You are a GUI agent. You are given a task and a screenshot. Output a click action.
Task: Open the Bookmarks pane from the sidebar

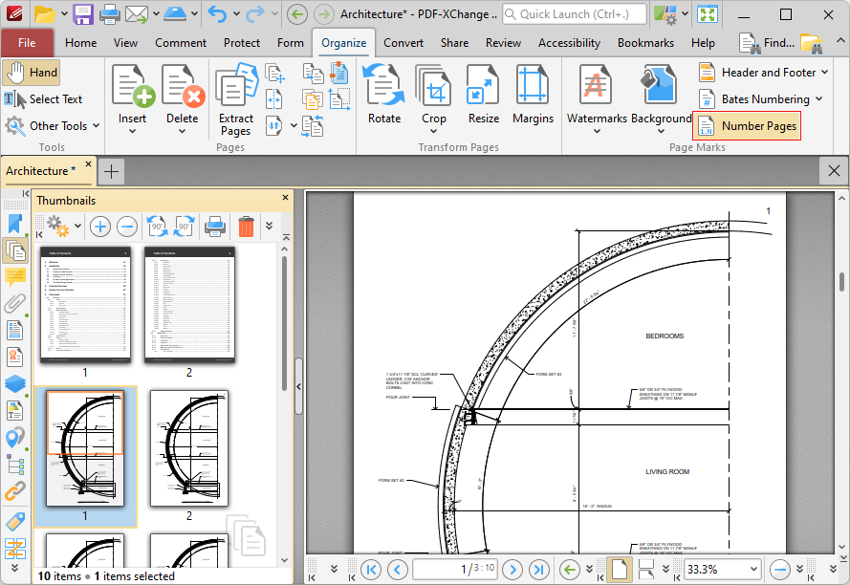coord(14,224)
